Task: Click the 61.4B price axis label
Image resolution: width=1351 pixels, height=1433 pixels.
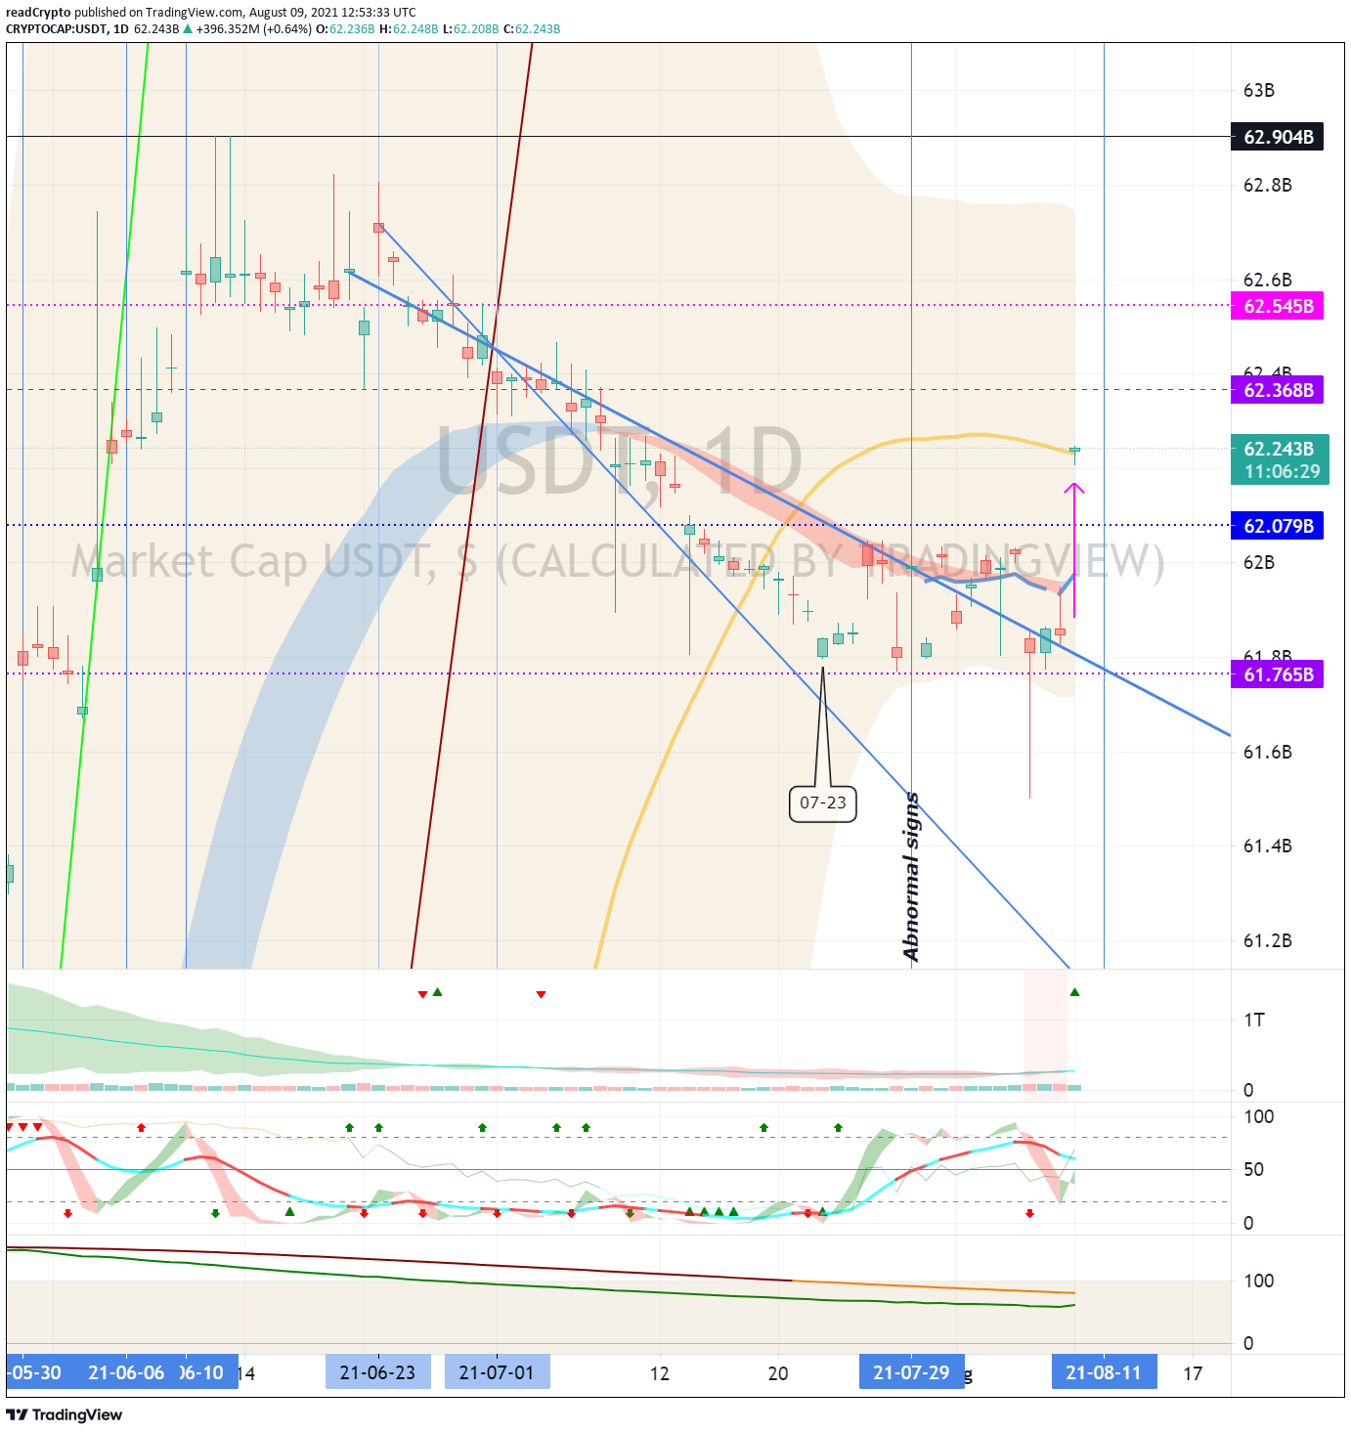Action: (1267, 846)
